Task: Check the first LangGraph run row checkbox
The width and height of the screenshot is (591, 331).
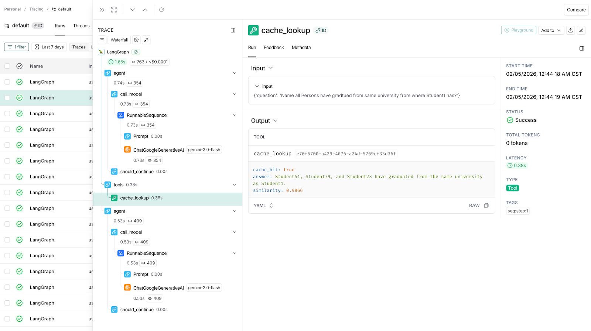Action: (x=7, y=82)
